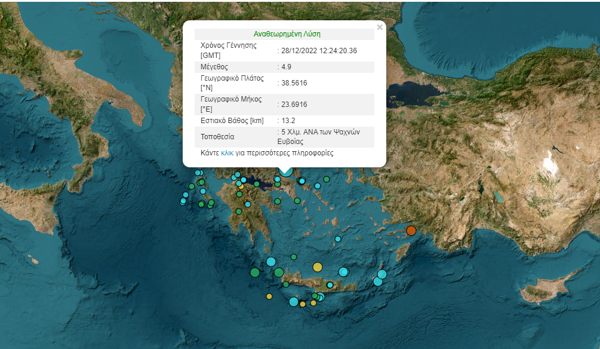Click the large cyan epicenter marker above the popup

[x=285, y=172]
